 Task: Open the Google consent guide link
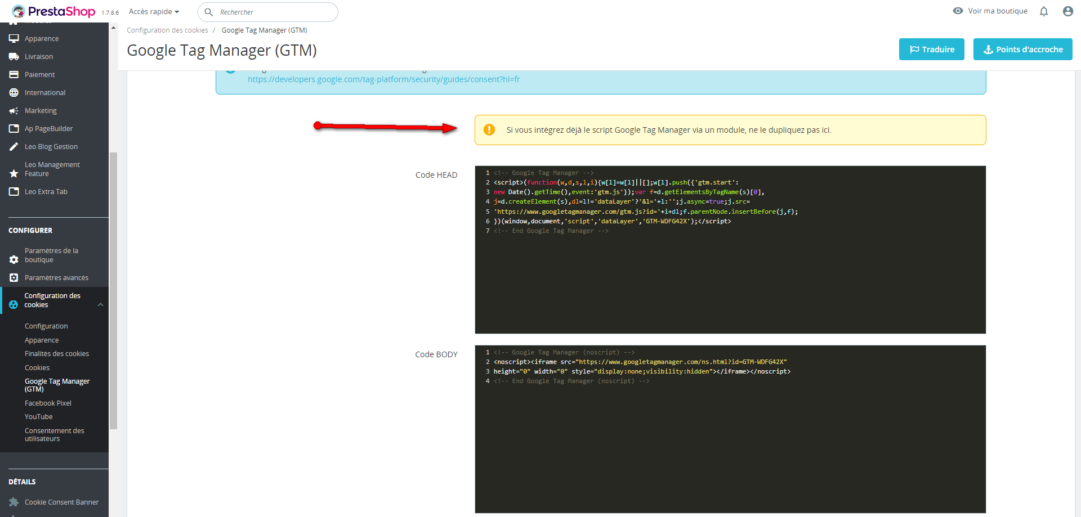[383, 79]
